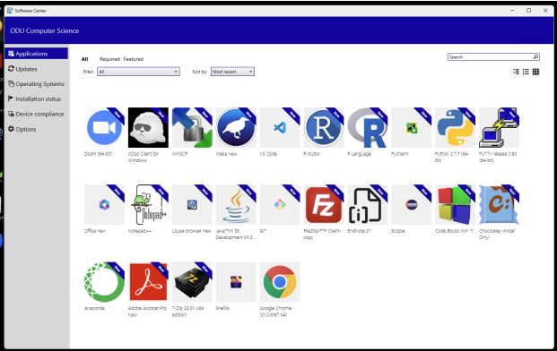Open the WinSCP application tile

192,128
